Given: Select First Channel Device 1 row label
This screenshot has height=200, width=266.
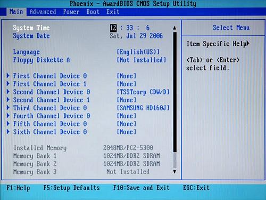Looking at the screenshot, I should point(50,84).
